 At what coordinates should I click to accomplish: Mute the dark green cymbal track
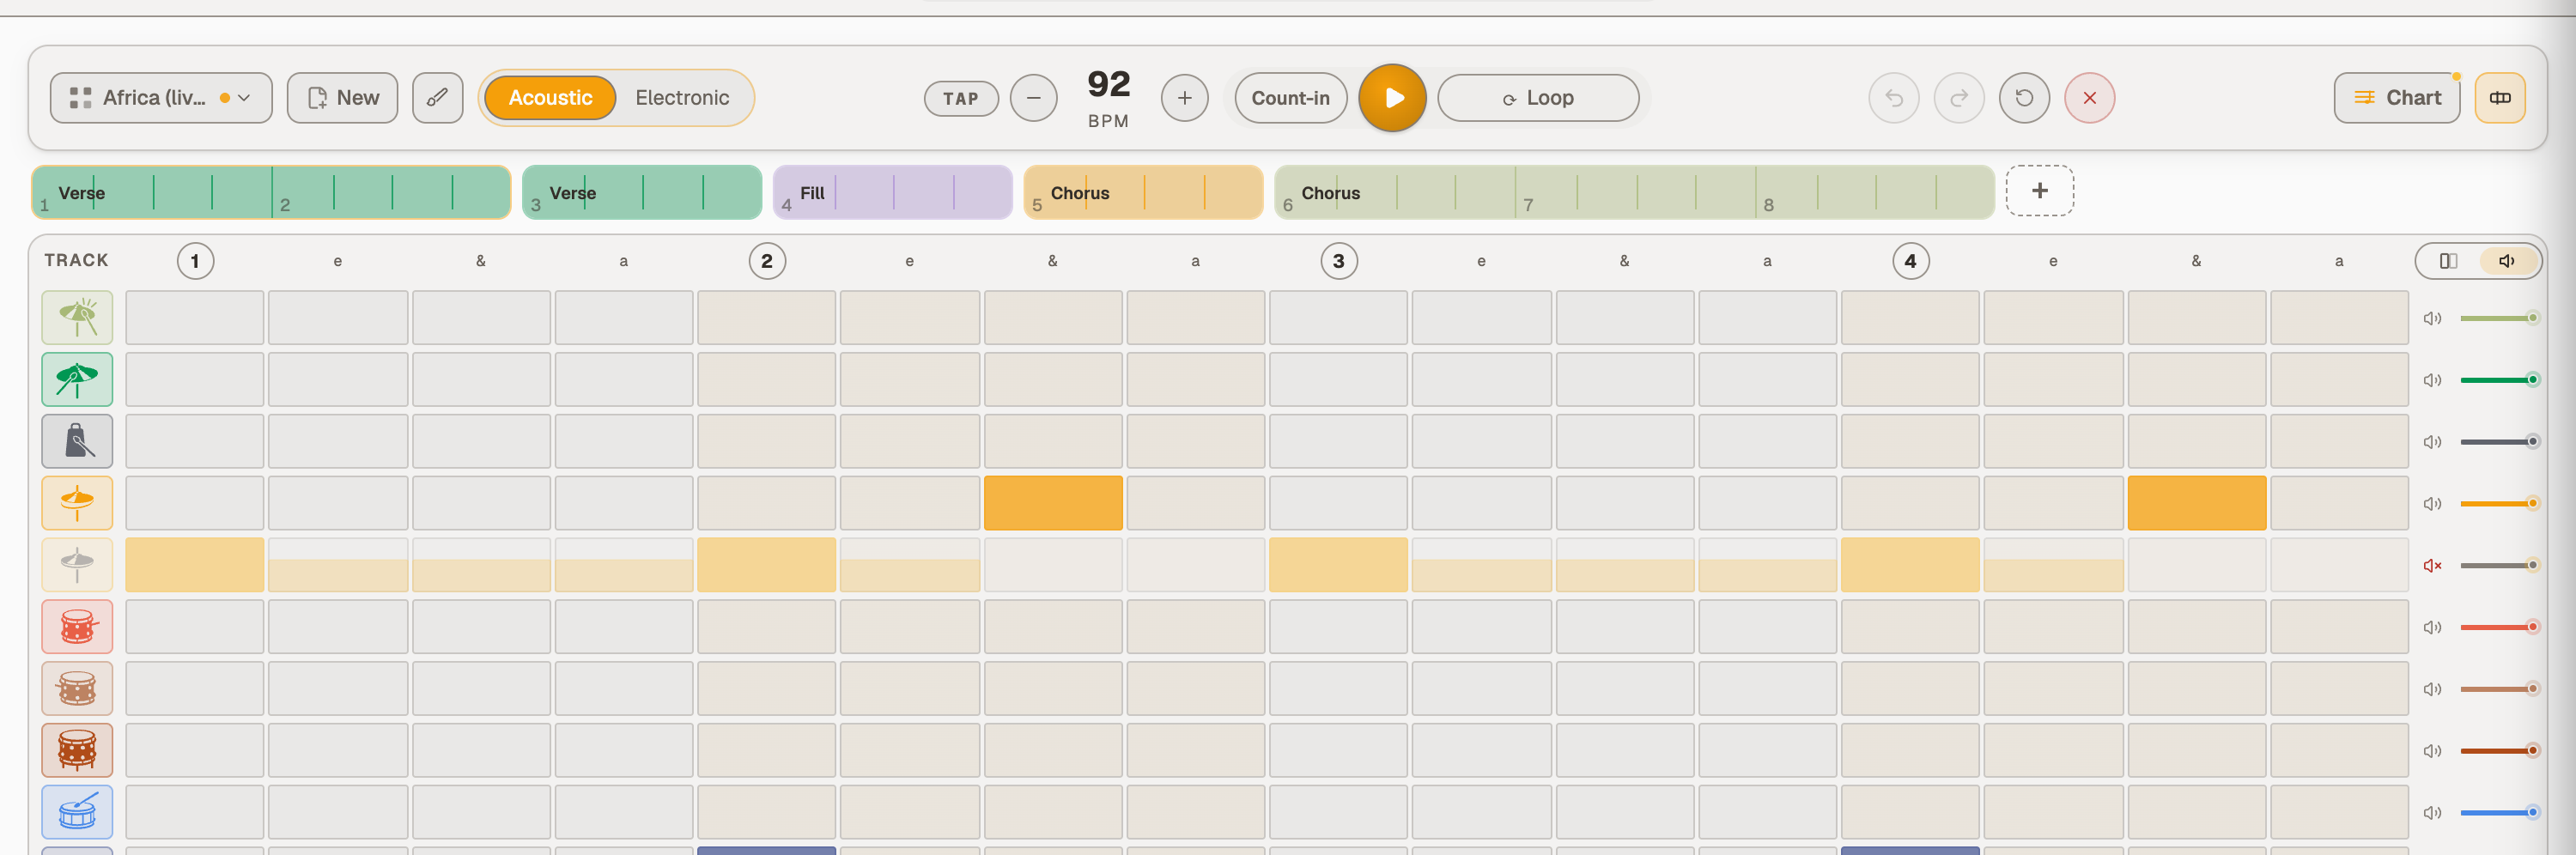click(2432, 380)
